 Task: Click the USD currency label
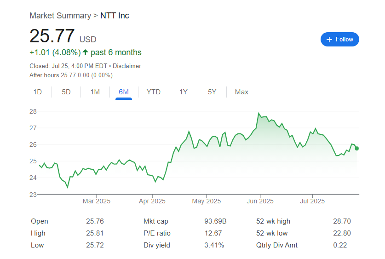(88, 39)
